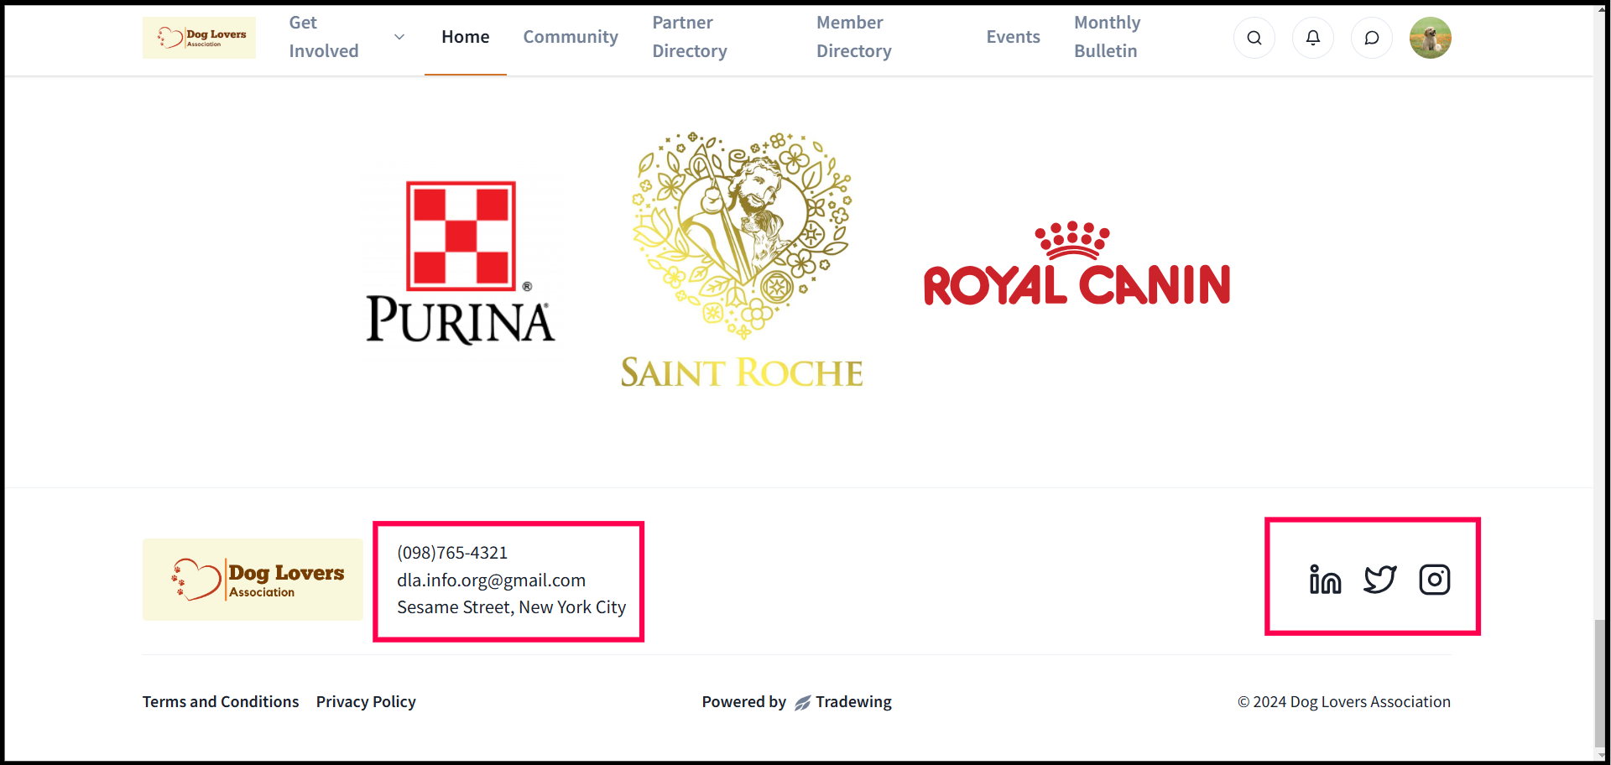Expand the Get Involved dropdown chevron

[399, 37]
